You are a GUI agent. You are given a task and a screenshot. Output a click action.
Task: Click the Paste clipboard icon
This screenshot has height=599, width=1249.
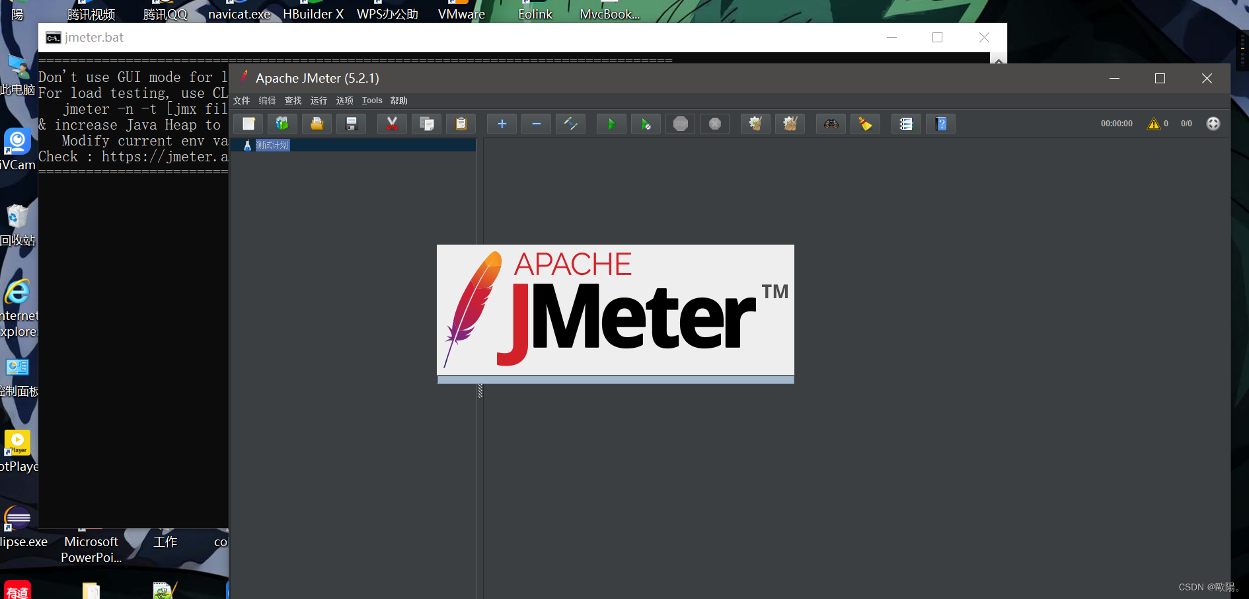click(461, 124)
